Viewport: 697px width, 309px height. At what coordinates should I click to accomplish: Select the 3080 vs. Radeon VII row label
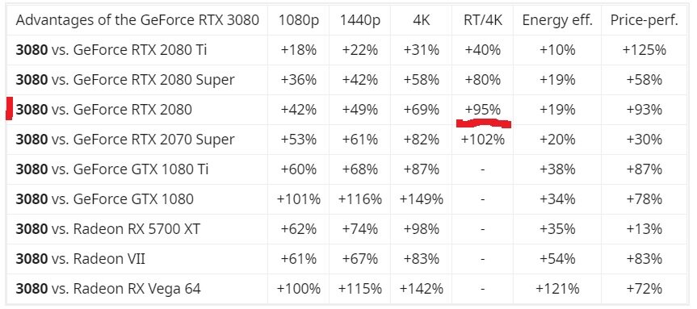coord(80,258)
